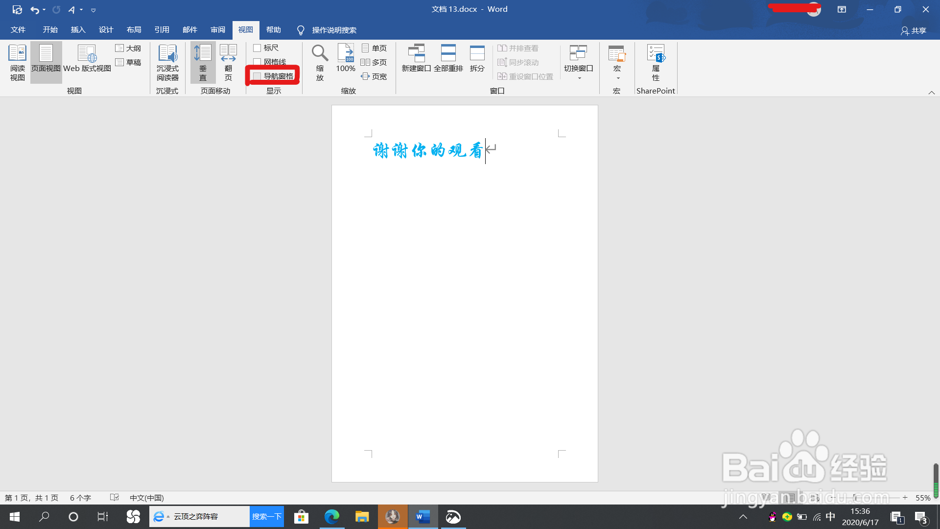Check the Navigation Pane checkbox
Image resolution: width=940 pixels, height=529 pixels.
tap(257, 76)
